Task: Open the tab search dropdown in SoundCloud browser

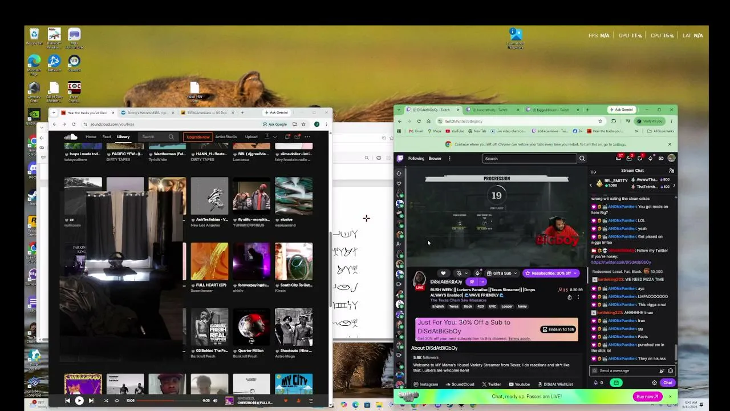Action: pos(54,112)
